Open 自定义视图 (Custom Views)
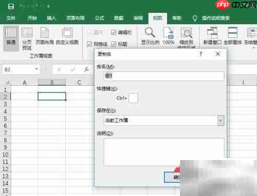257x196 pixels. tap(67, 36)
